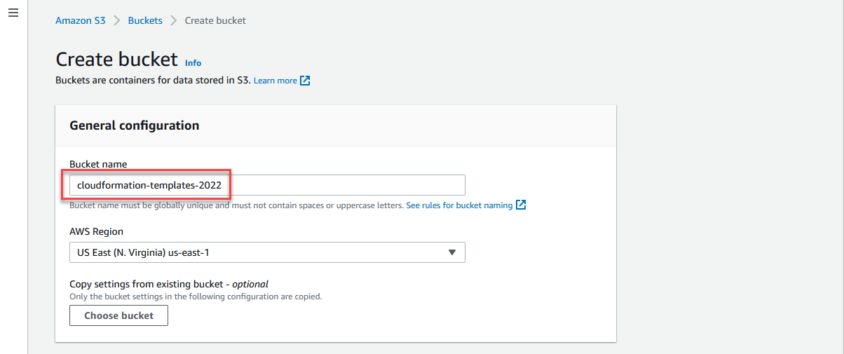This screenshot has width=844, height=354.
Task: Go to Amazon S3 breadcrumb link
Action: click(81, 20)
